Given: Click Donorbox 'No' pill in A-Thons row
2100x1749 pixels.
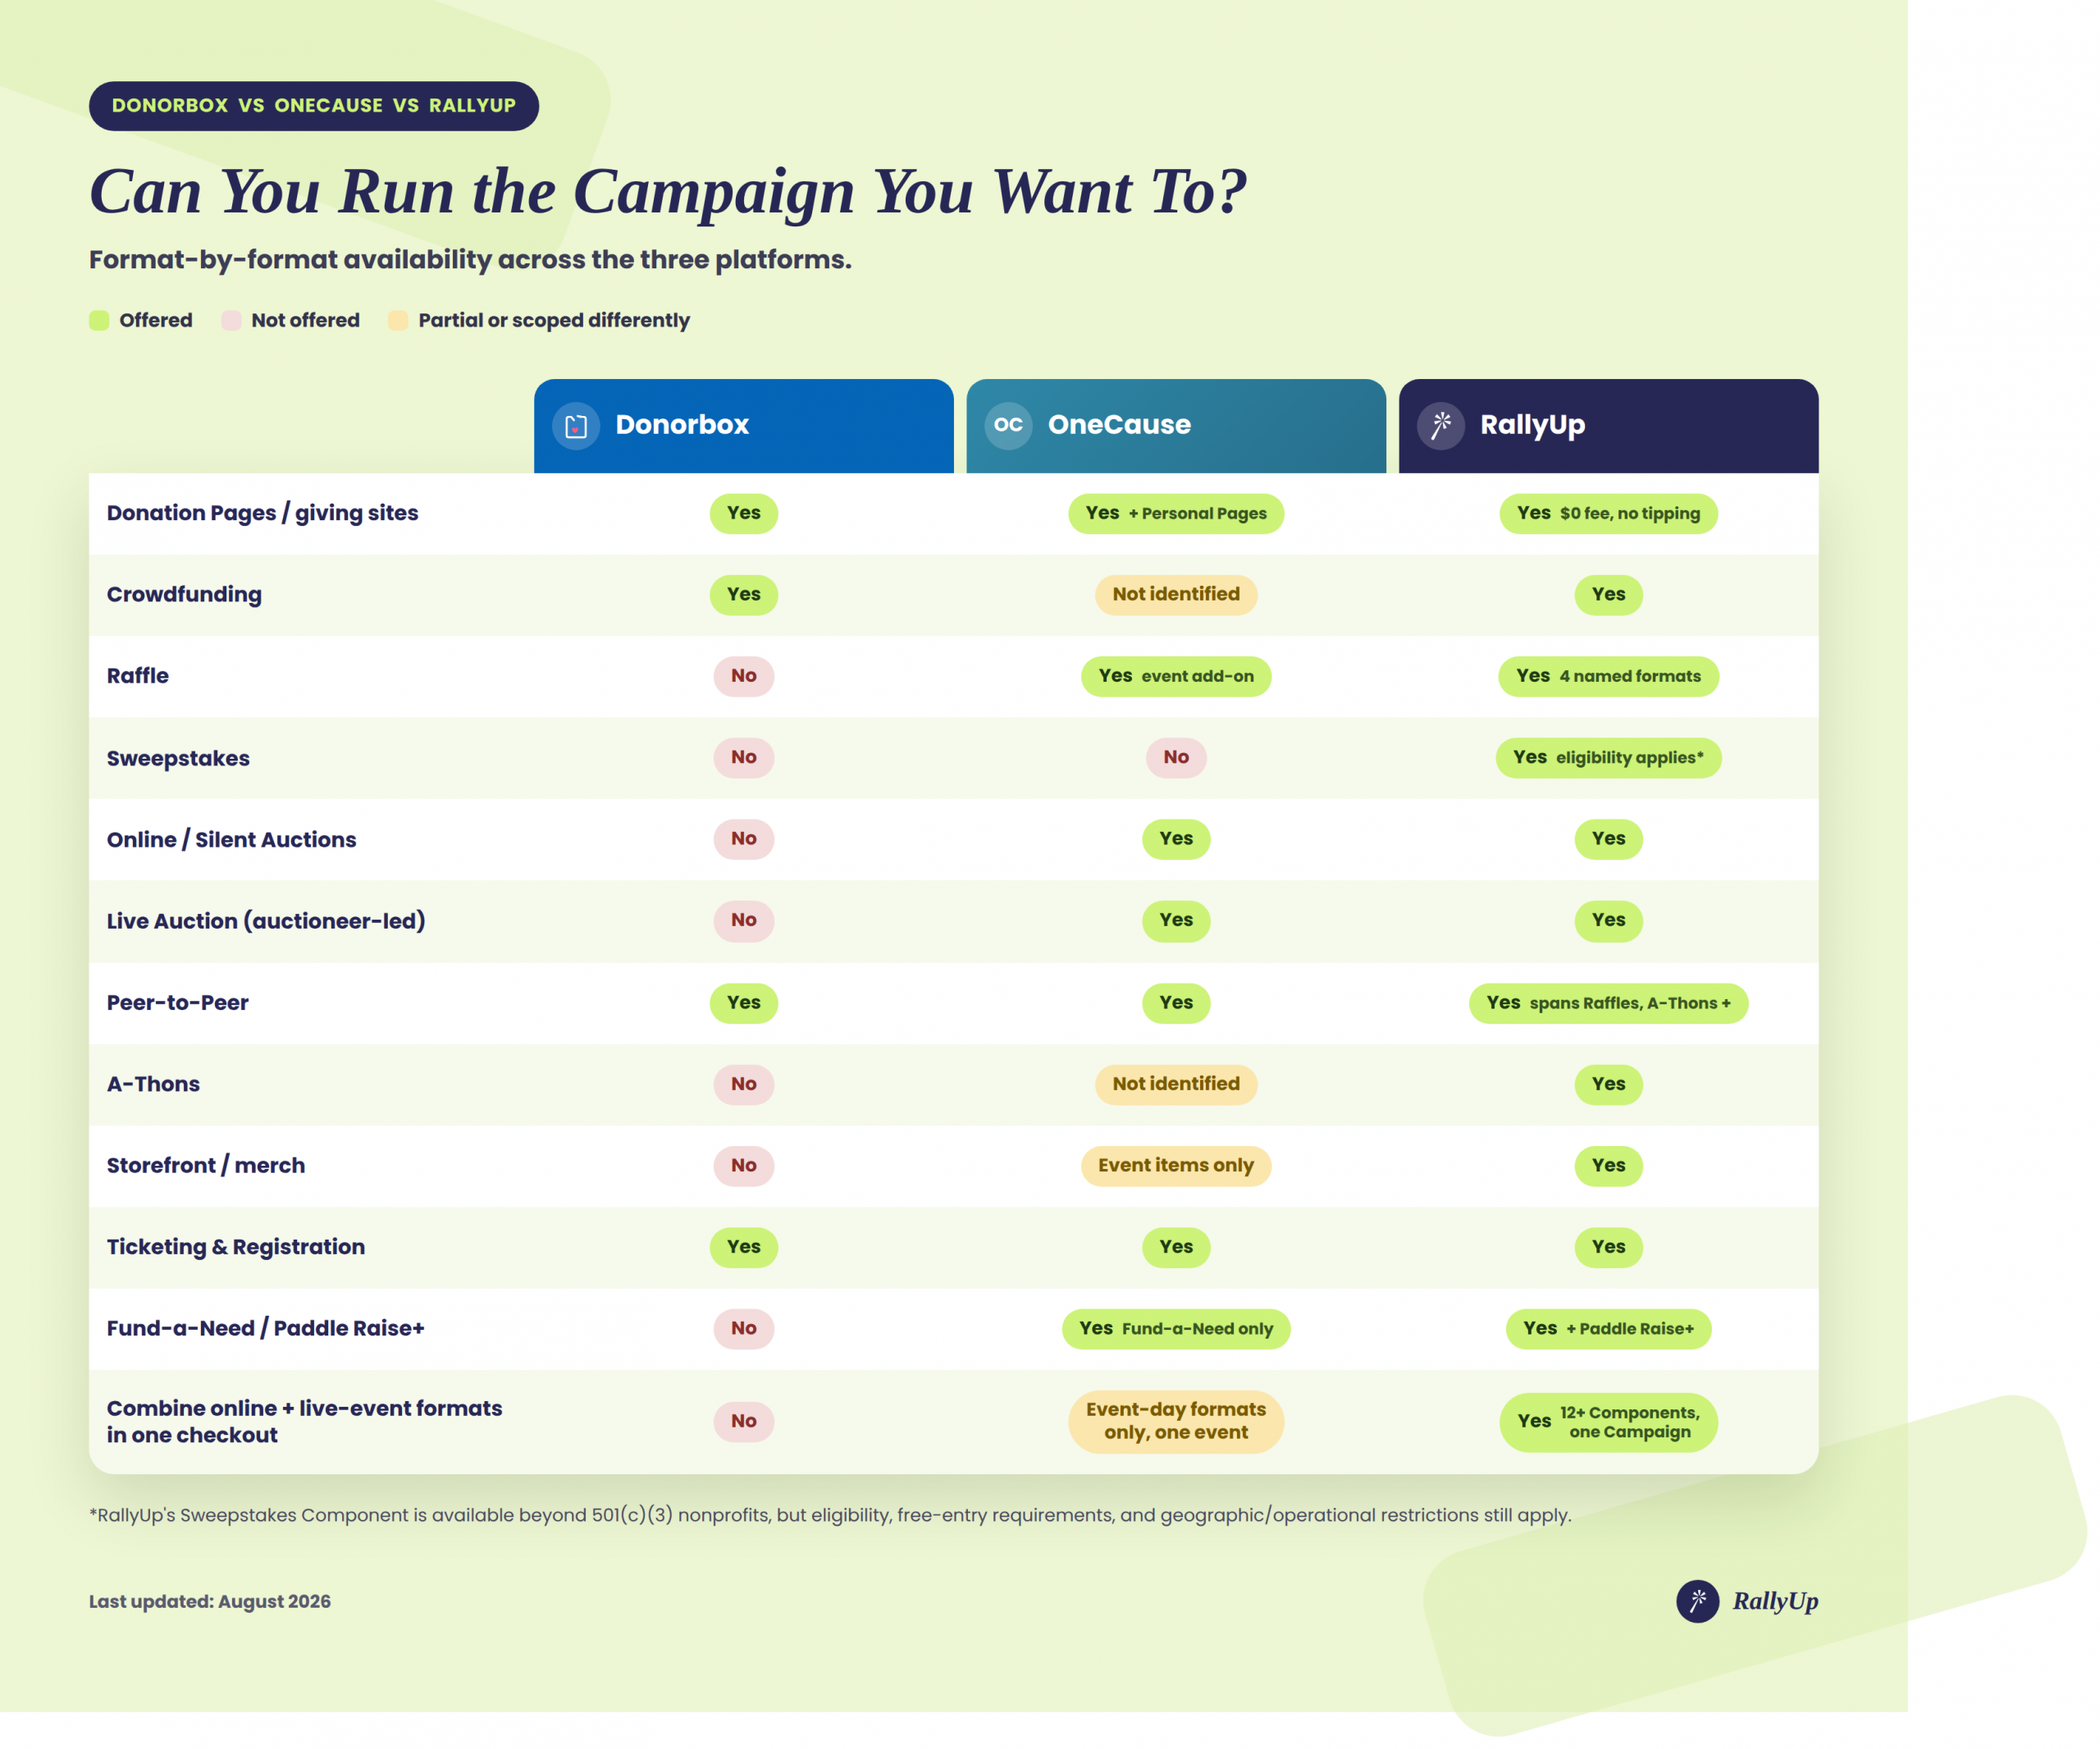Looking at the screenshot, I should pyautogui.click(x=744, y=1085).
